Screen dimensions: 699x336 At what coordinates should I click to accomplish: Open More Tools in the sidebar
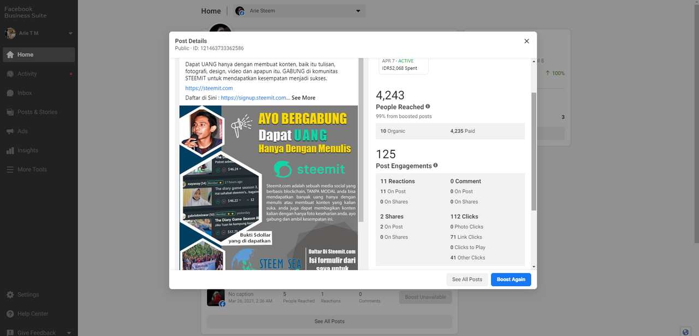[x=39, y=169]
